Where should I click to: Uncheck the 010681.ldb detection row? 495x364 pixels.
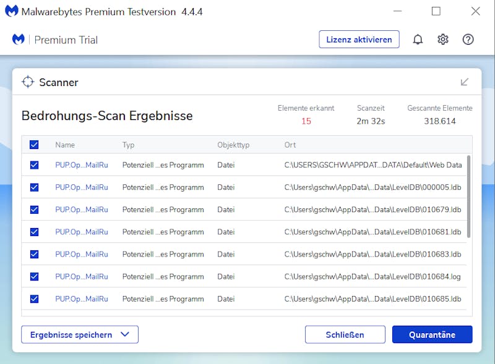click(x=34, y=232)
